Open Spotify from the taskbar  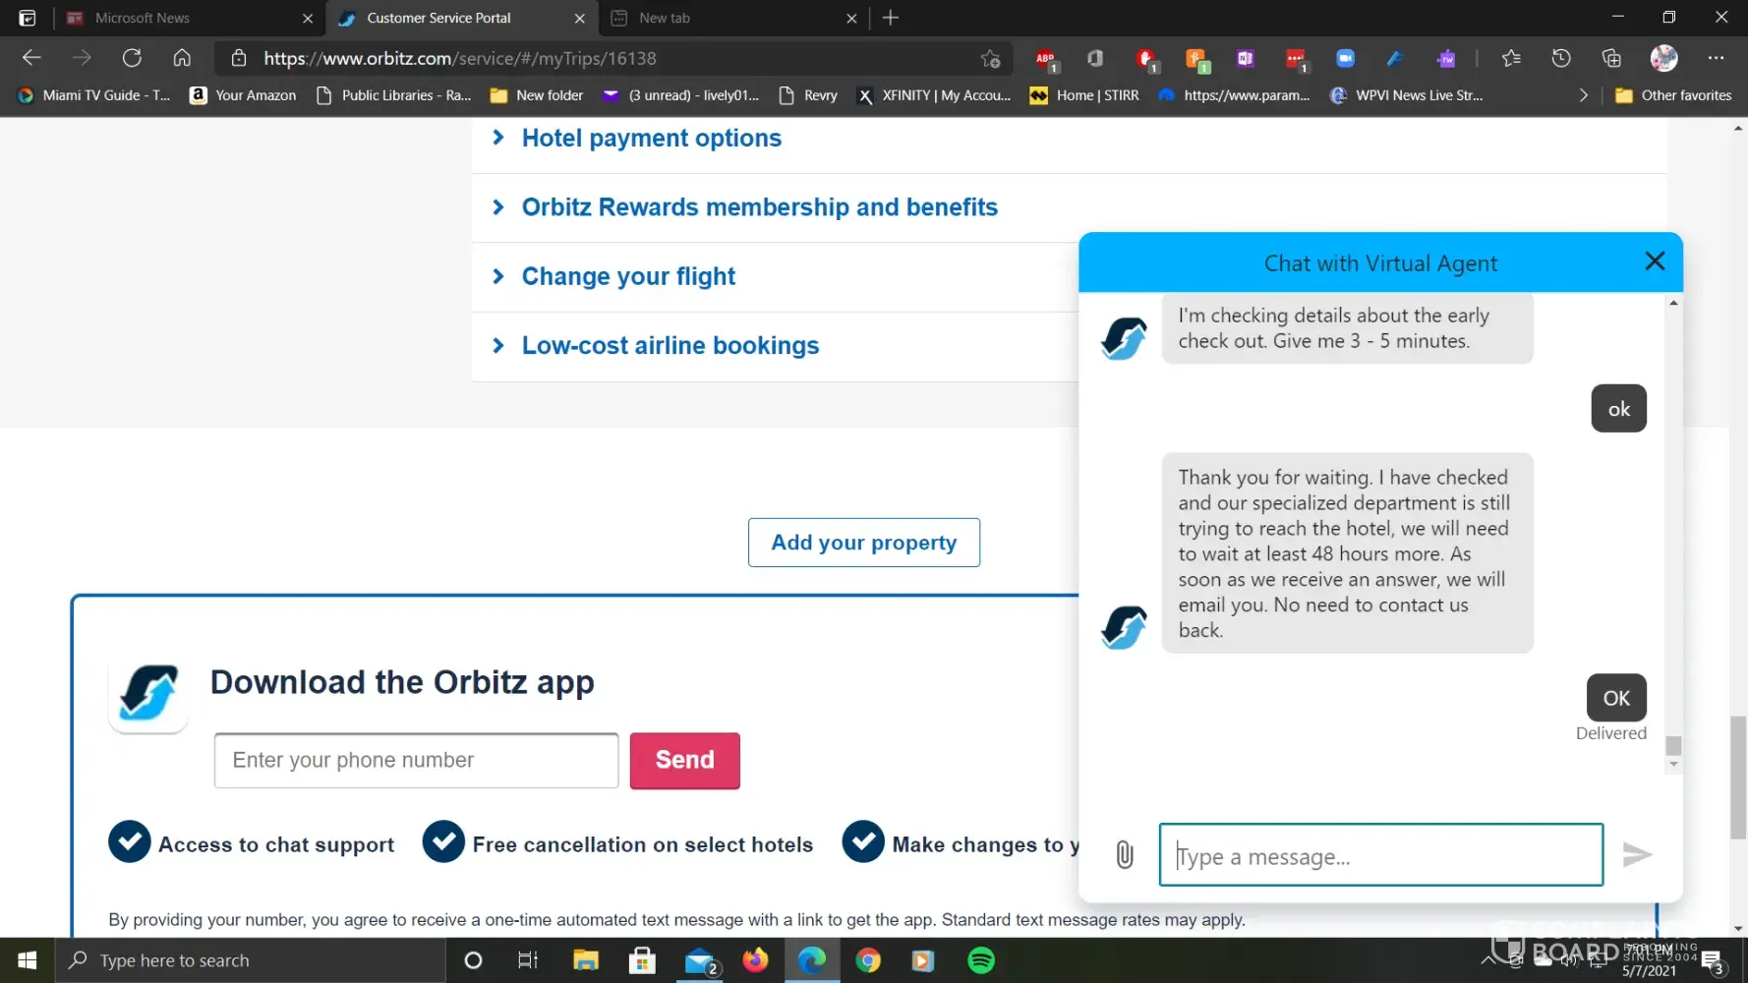coord(981,960)
